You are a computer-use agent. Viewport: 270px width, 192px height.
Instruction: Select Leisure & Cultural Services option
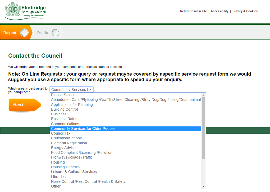[x=74, y=172]
